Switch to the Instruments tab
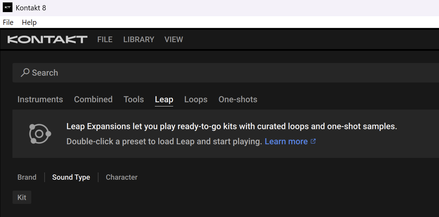 point(40,100)
